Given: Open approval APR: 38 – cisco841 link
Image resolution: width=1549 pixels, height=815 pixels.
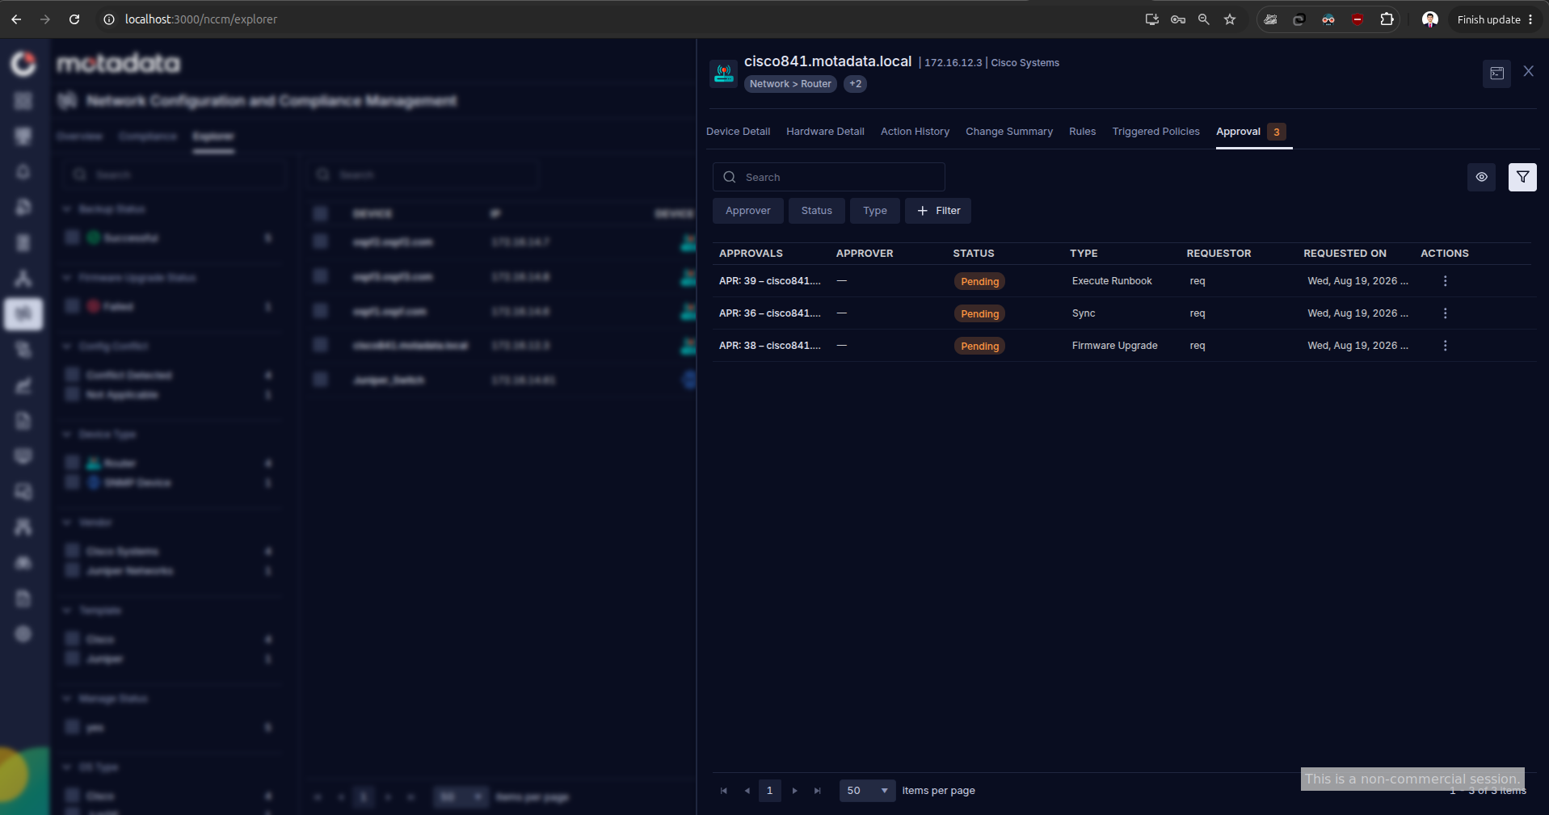Looking at the screenshot, I should pyautogui.click(x=769, y=346).
